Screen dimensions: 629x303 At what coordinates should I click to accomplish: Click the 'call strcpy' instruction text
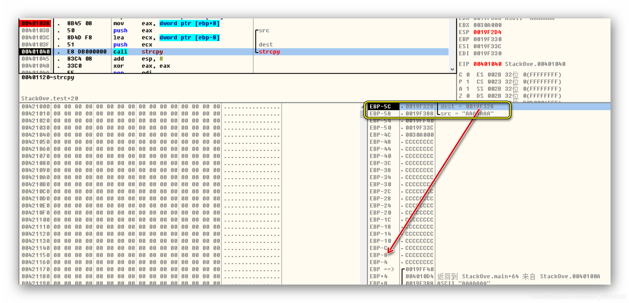(x=138, y=52)
